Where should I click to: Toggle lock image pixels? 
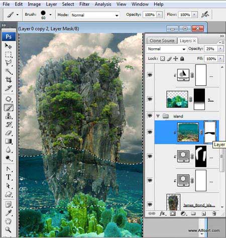pos(169,59)
